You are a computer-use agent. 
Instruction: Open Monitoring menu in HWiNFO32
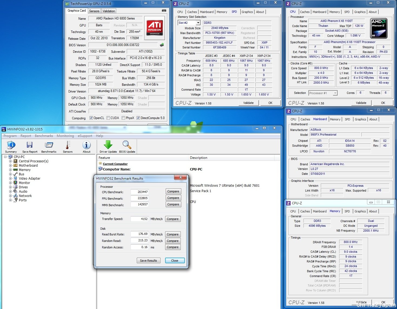coord(65,136)
